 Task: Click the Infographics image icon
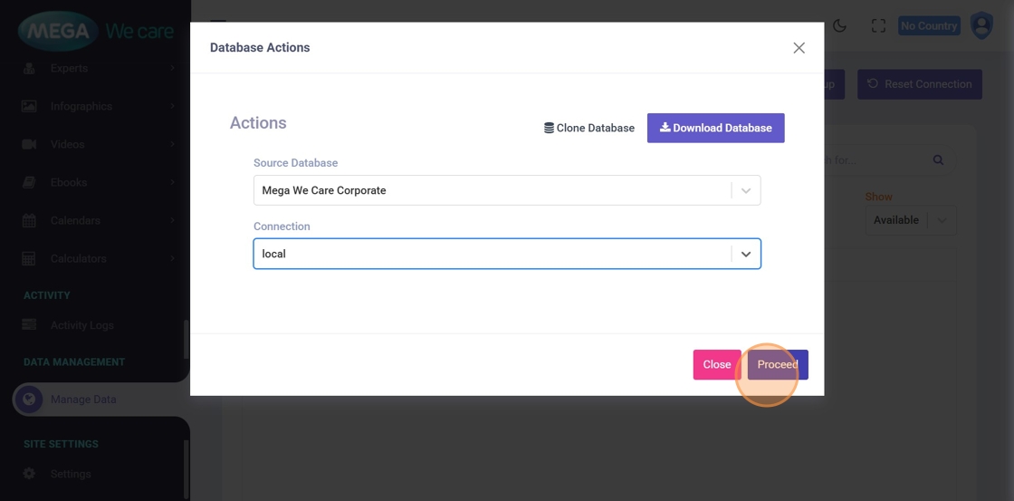pos(29,106)
